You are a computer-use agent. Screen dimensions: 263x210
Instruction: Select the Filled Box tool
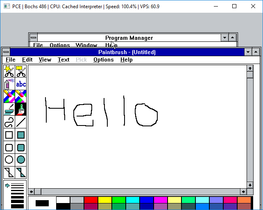click(21, 135)
